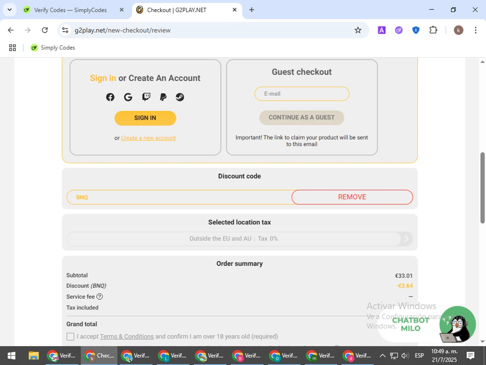Screen dimensions: 486x365
Task: Open the tab search dropdown arrow
Action: [10, 10]
